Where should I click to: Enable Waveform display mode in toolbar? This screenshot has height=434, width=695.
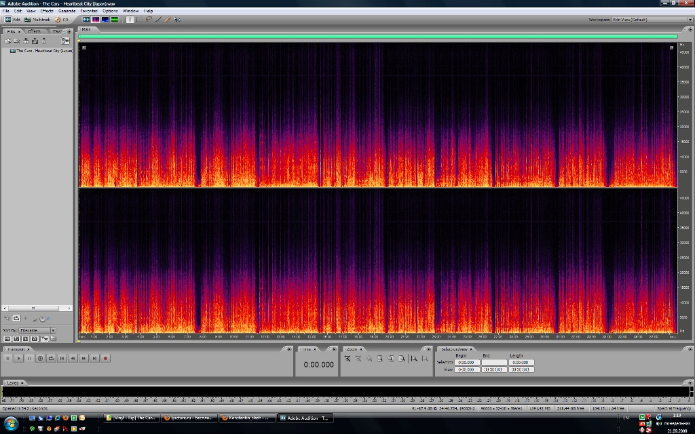[86, 20]
